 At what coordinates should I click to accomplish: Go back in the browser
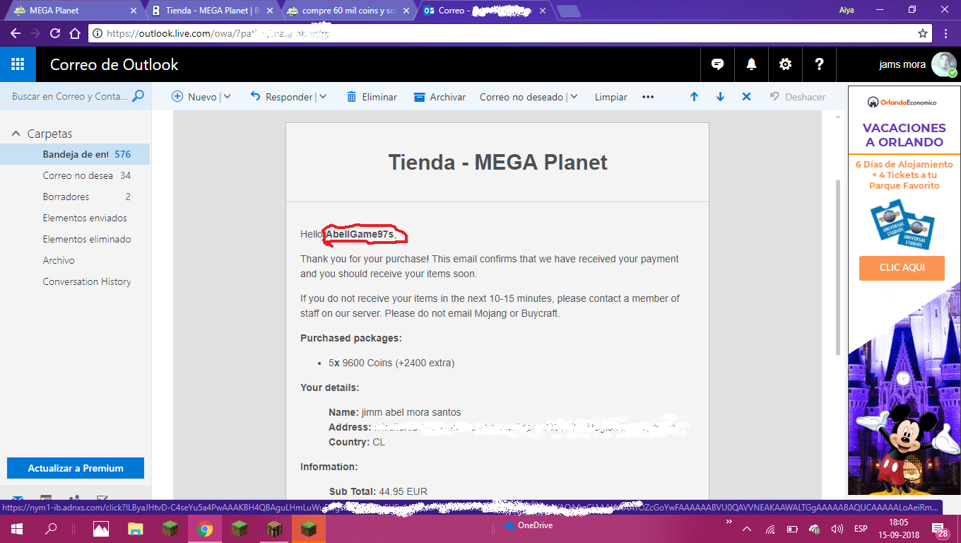tap(16, 33)
